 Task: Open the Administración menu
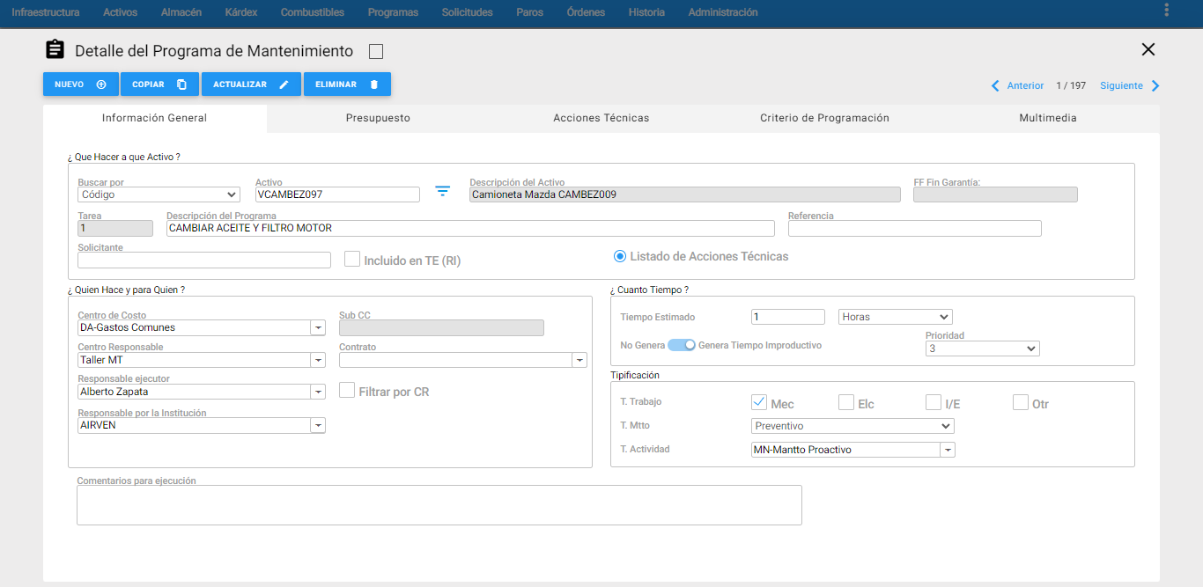[x=723, y=12]
